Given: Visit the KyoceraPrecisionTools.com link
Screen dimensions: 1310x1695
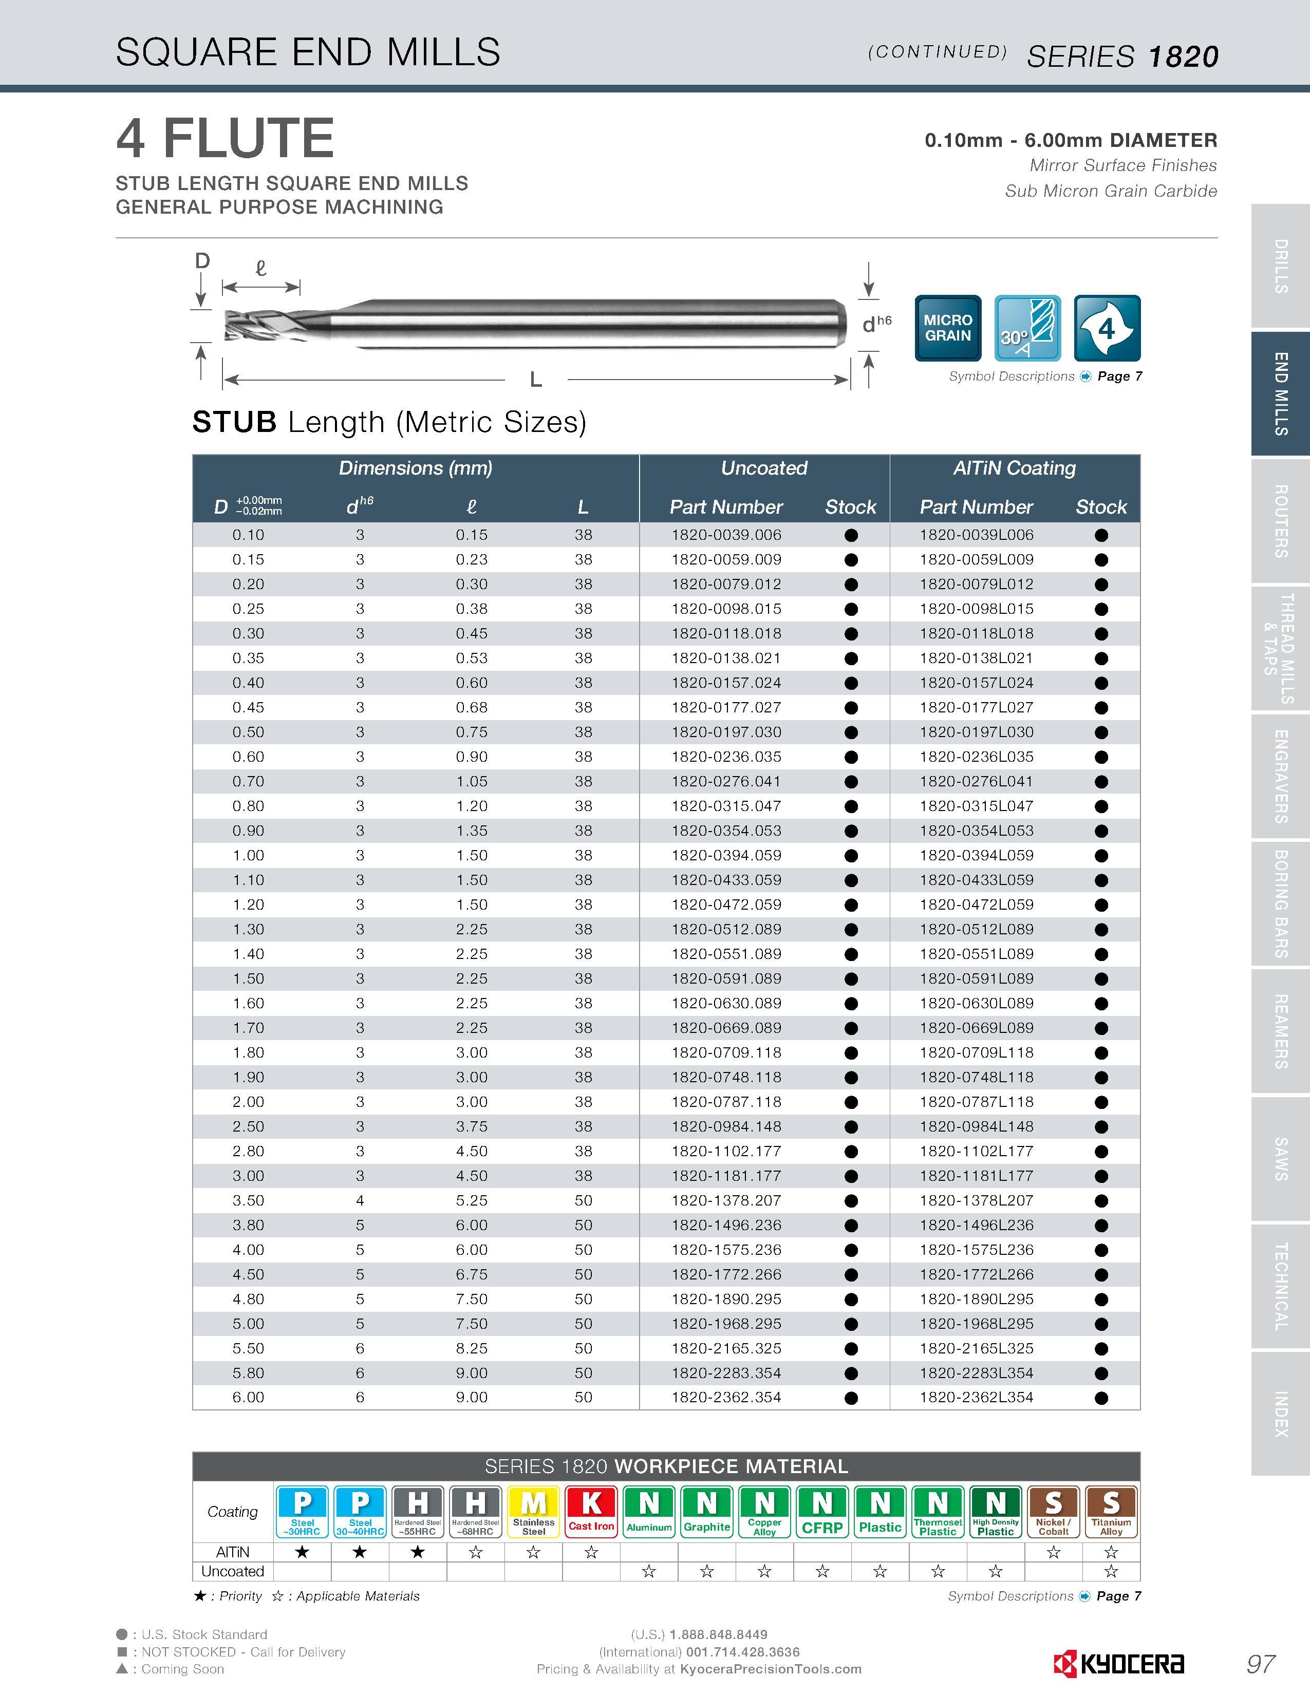Looking at the screenshot, I should 771,1669.
